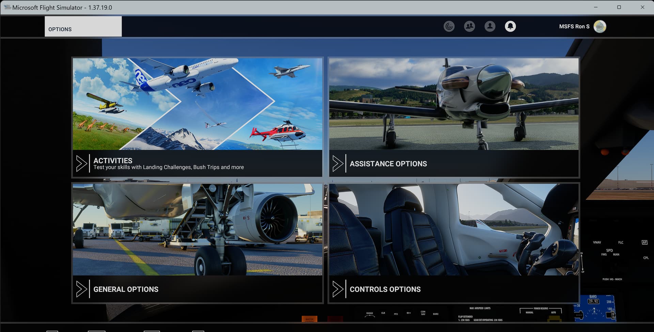The height and width of the screenshot is (332, 654).
Task: Open the notifications bell icon
Action: pos(510,26)
